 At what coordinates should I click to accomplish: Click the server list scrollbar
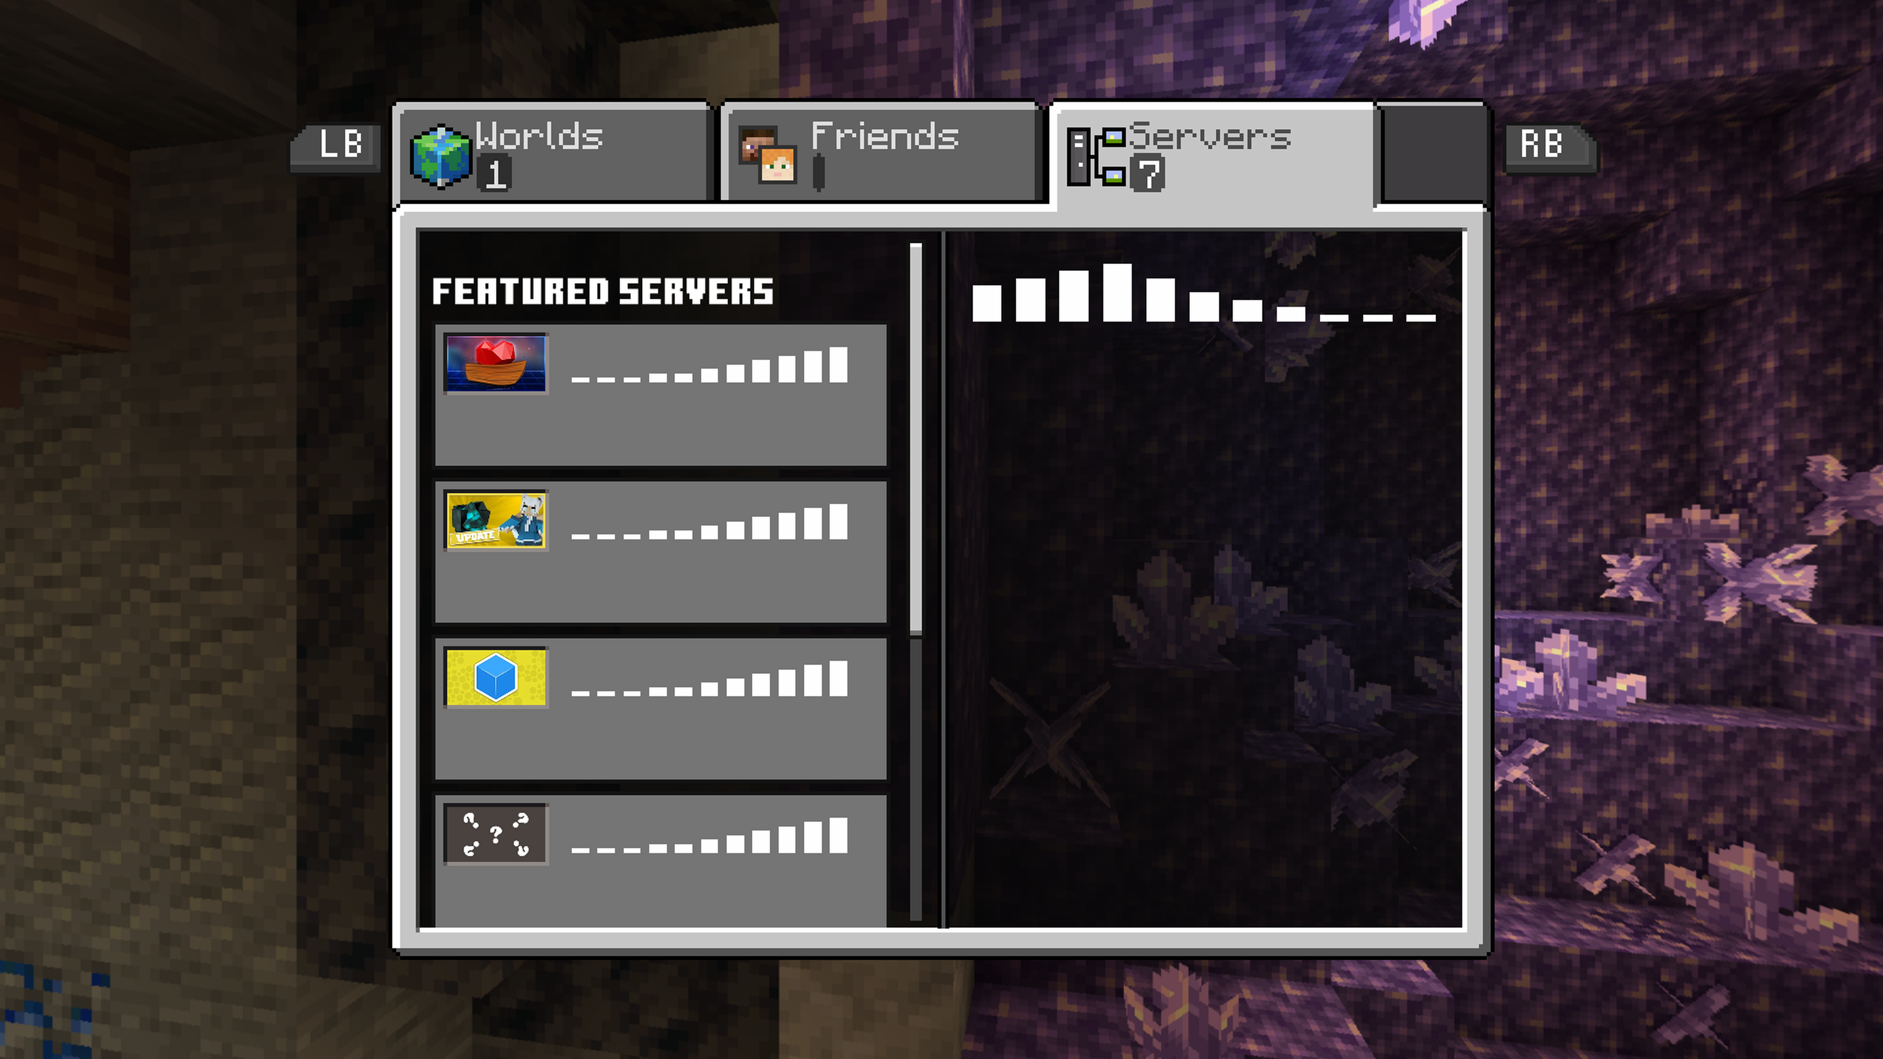click(916, 438)
